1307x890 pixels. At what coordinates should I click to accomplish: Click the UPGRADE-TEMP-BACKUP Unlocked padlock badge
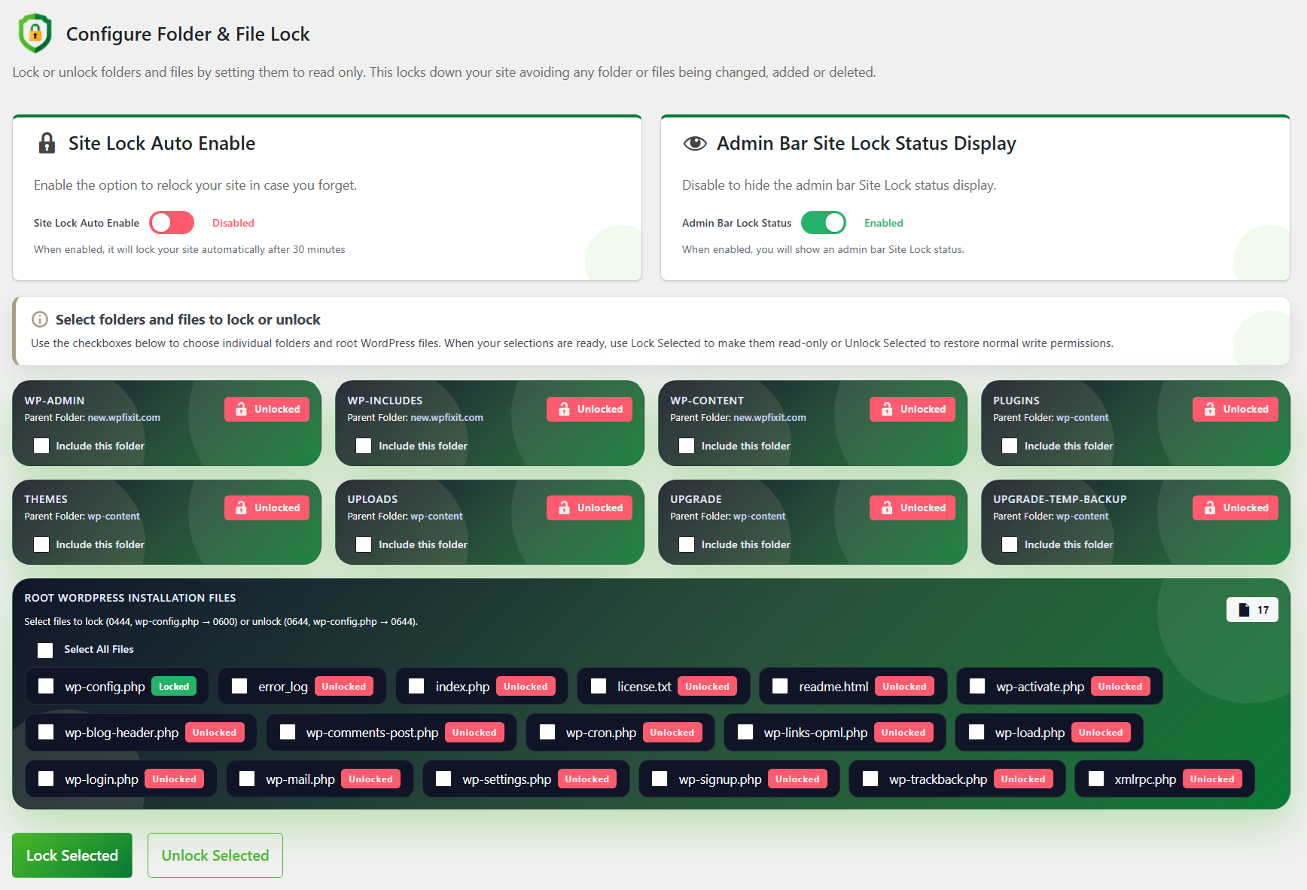coord(1235,507)
